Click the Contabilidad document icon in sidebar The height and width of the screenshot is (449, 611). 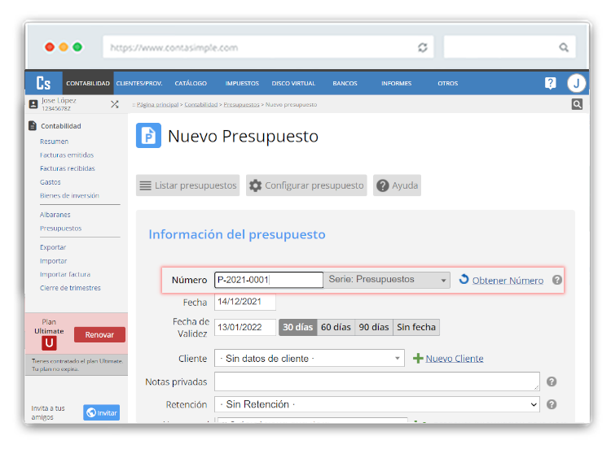pos(33,126)
